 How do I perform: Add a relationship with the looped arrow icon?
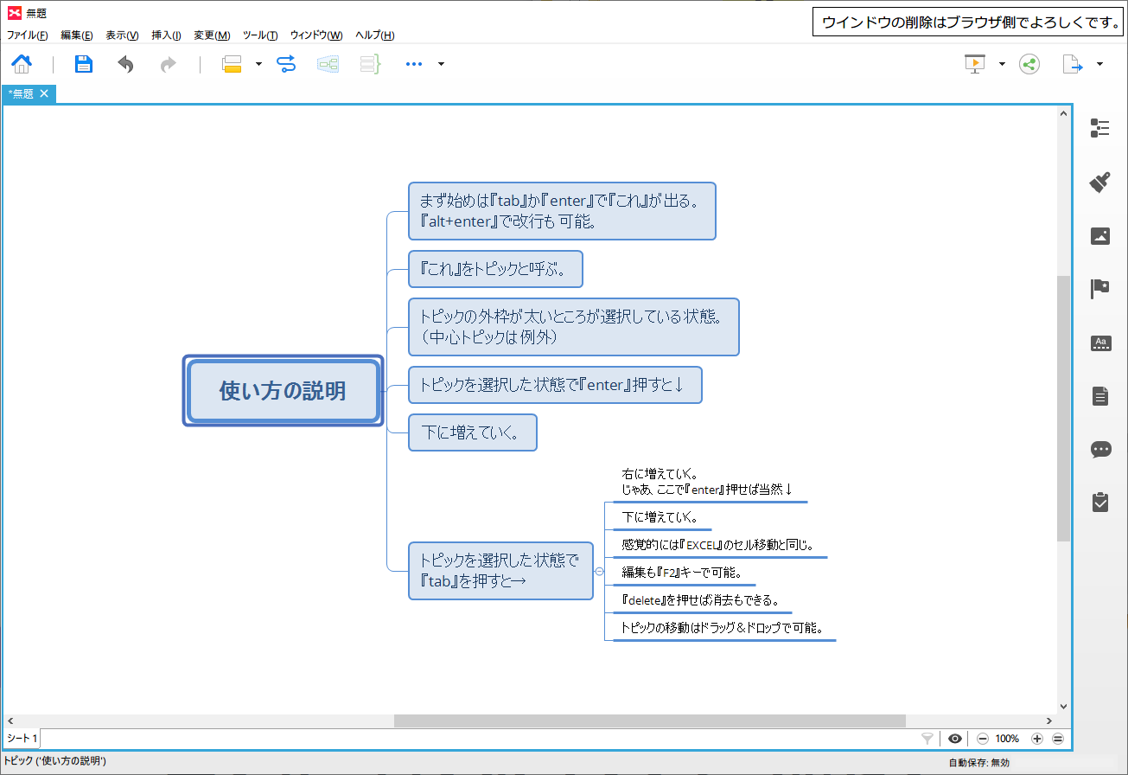[286, 64]
